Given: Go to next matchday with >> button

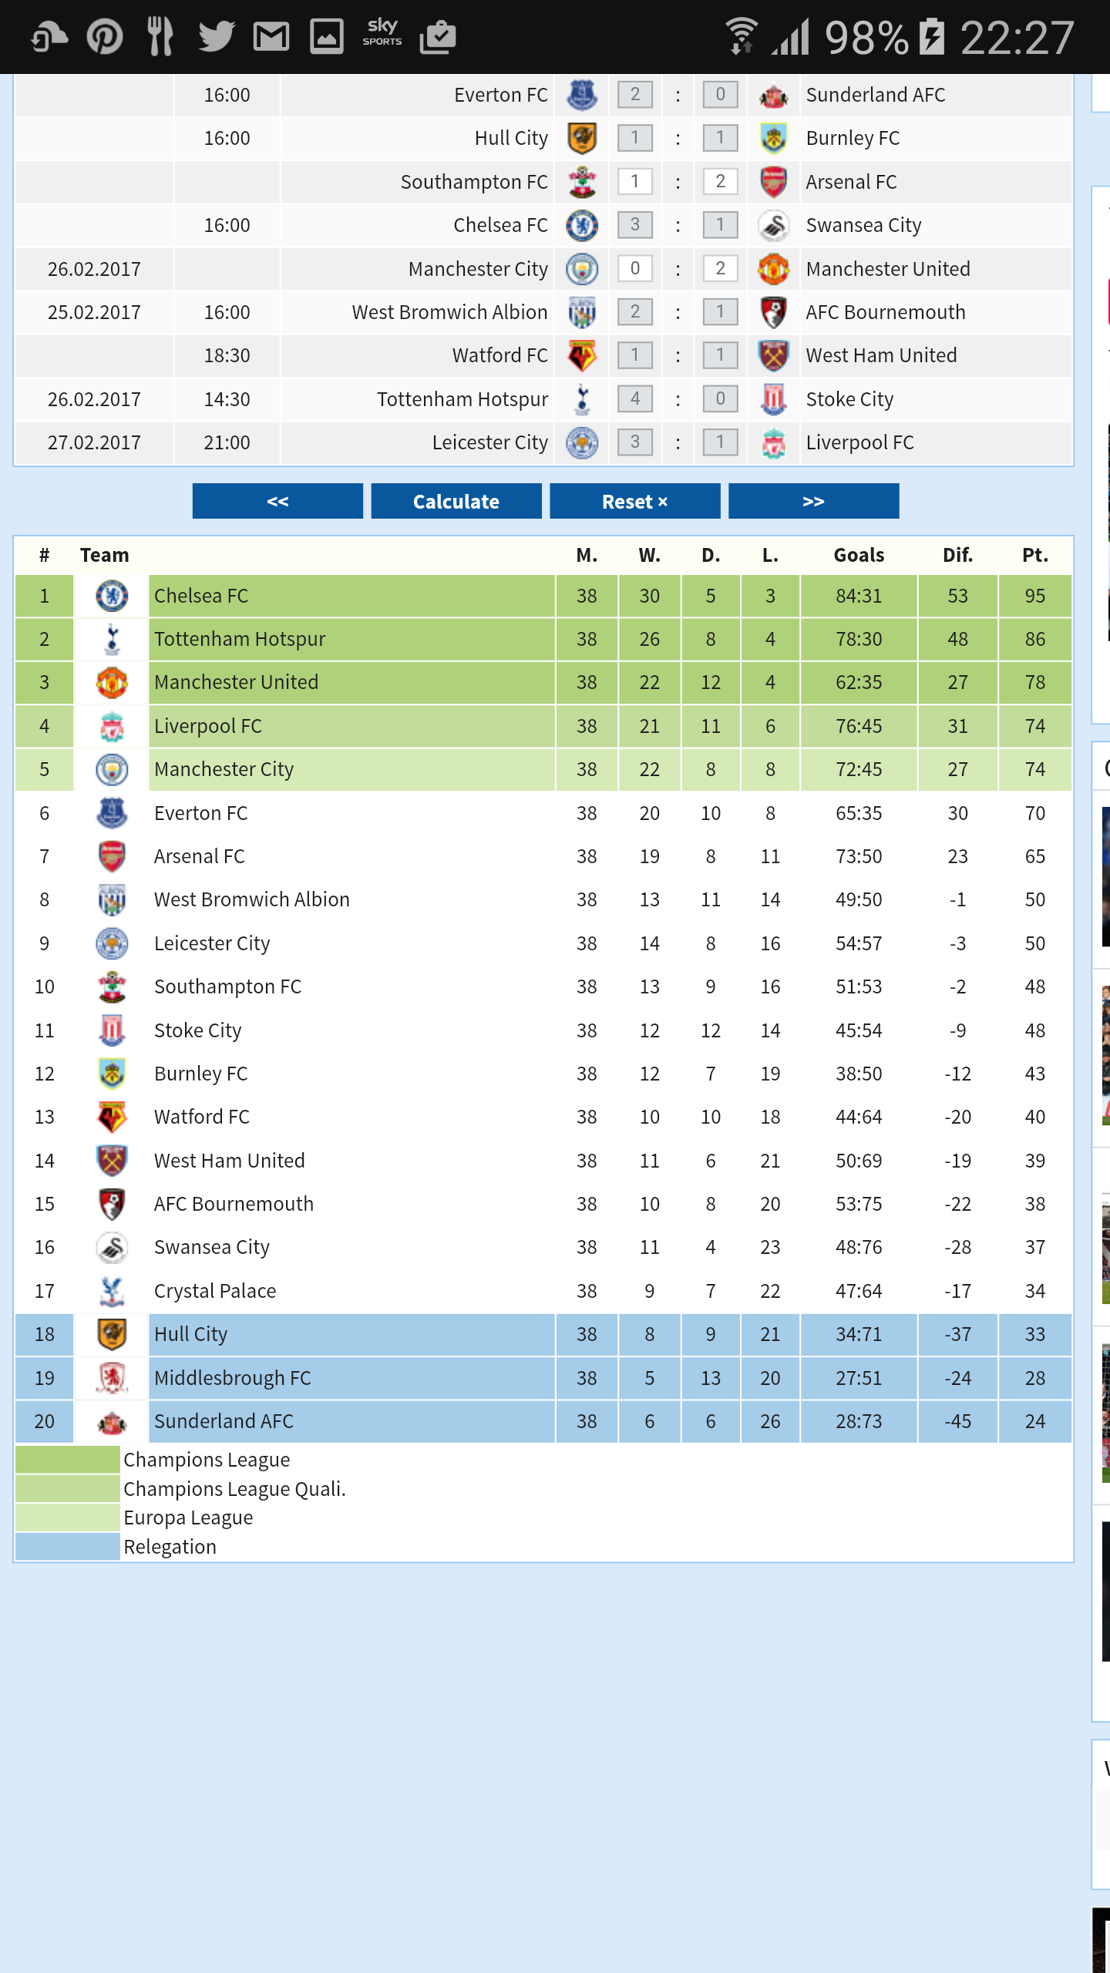Looking at the screenshot, I should pyautogui.click(x=813, y=501).
